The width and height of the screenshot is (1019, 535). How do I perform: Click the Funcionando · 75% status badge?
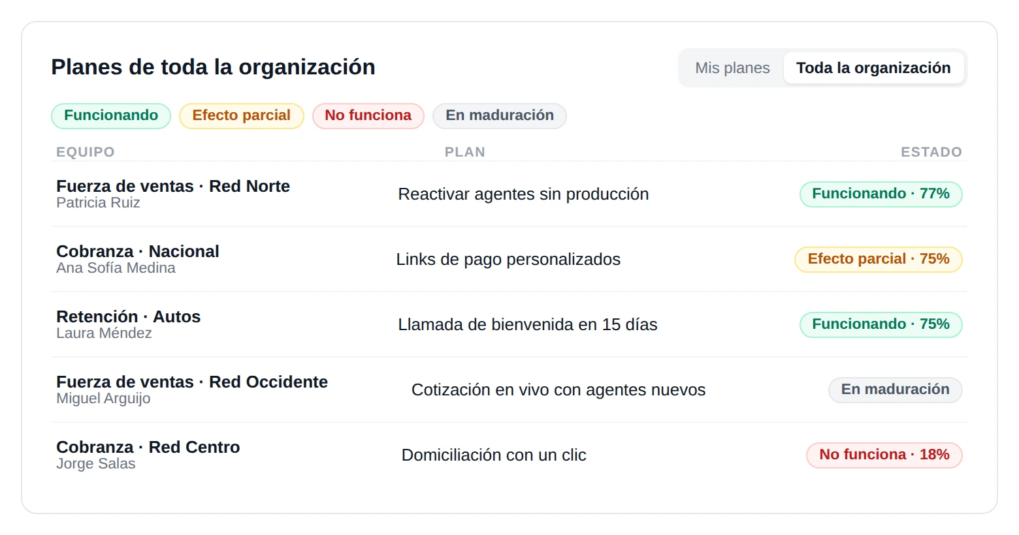point(881,324)
